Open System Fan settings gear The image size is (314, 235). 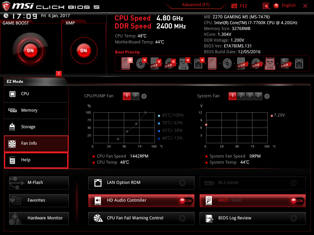(x=267, y=96)
